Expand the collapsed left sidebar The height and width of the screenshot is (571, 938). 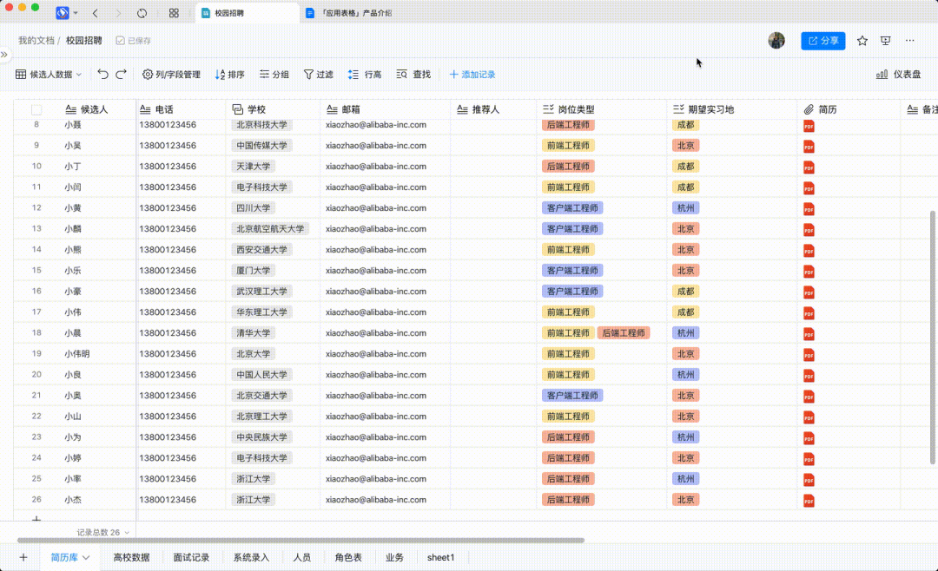(4, 55)
